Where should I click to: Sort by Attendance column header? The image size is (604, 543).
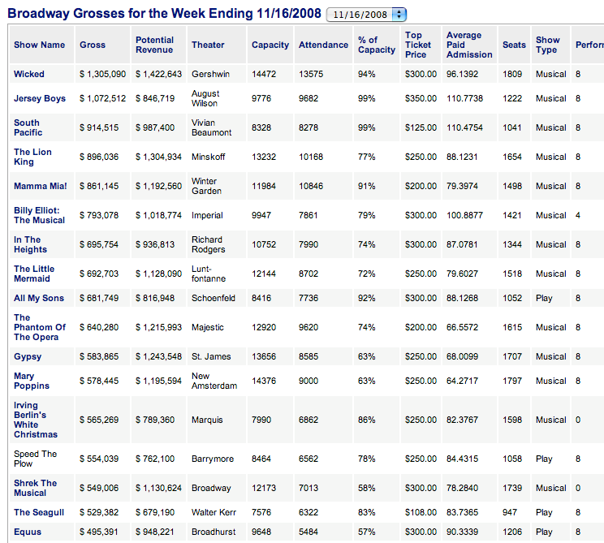point(323,45)
